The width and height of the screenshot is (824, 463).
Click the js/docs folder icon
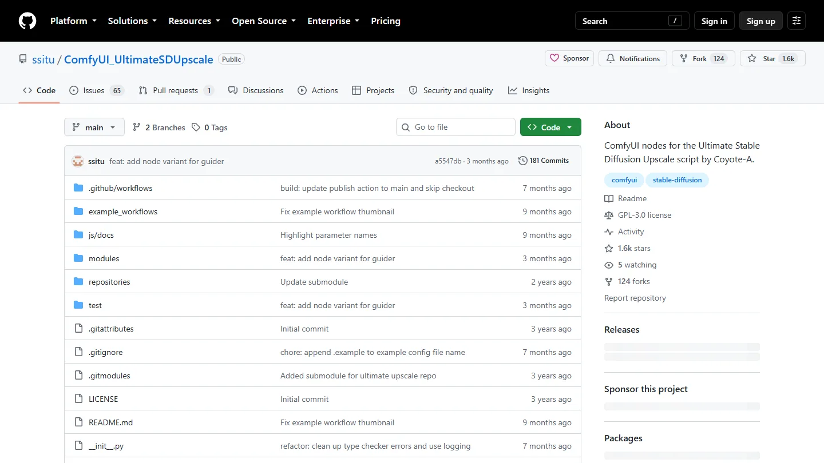(78, 235)
